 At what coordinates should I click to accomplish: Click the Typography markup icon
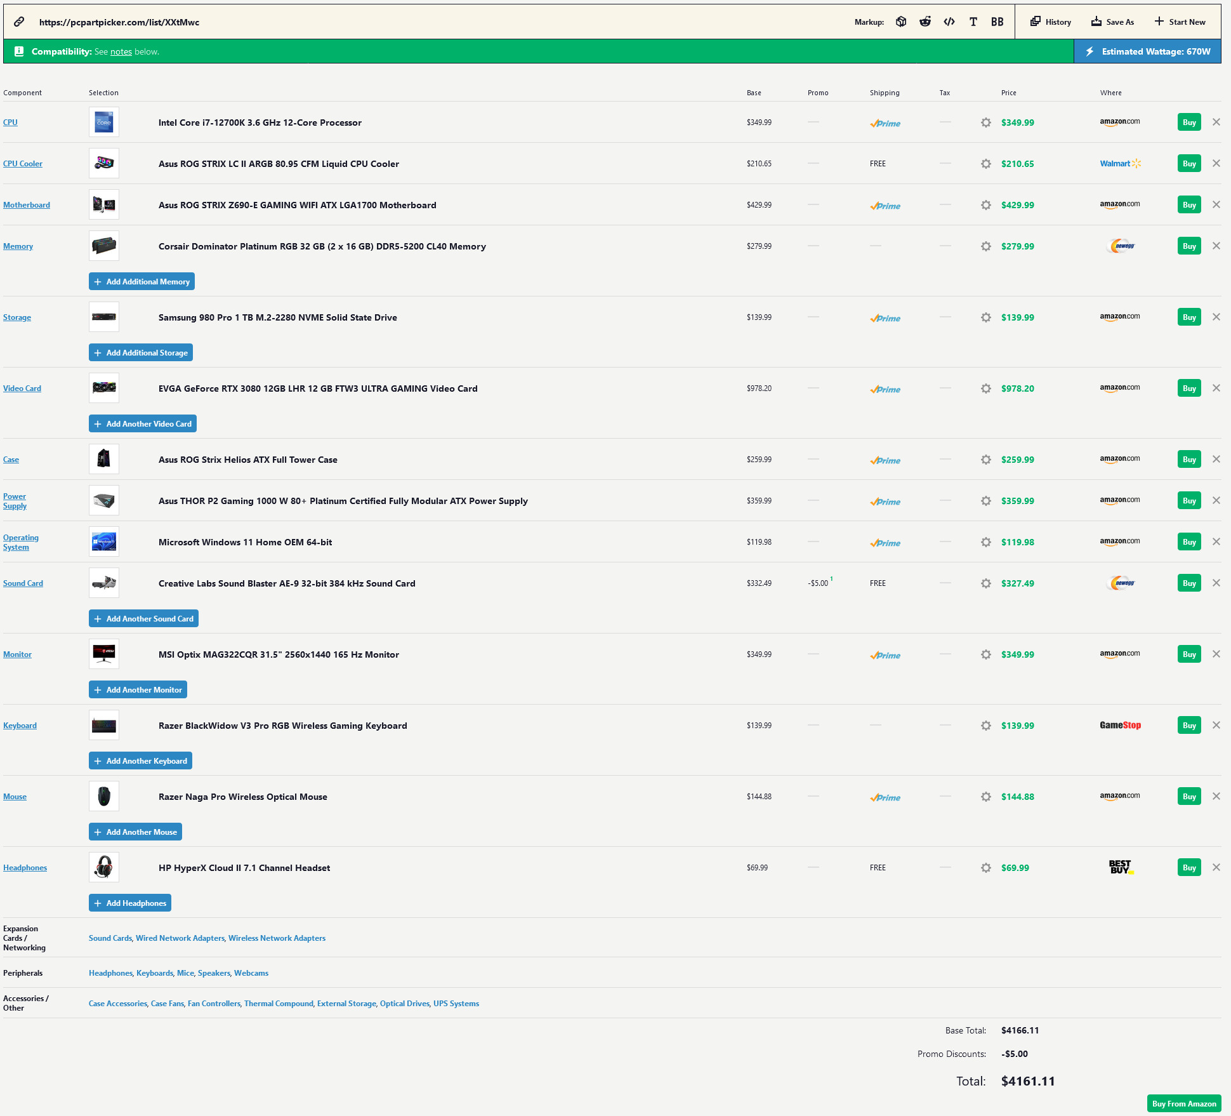[975, 22]
